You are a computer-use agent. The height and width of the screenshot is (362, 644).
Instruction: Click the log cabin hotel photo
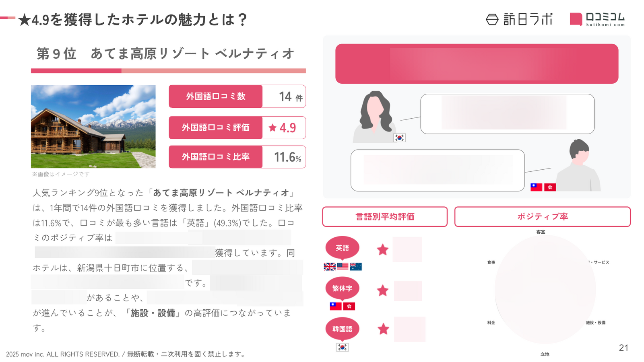(93, 126)
